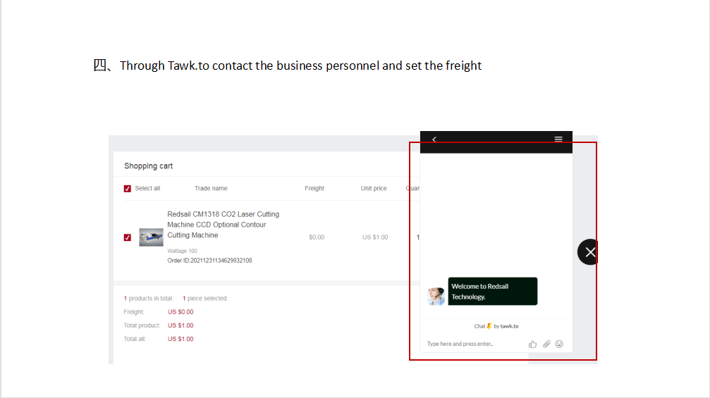Click the tawk.to branding link
The width and height of the screenshot is (710, 398).
[509, 326]
